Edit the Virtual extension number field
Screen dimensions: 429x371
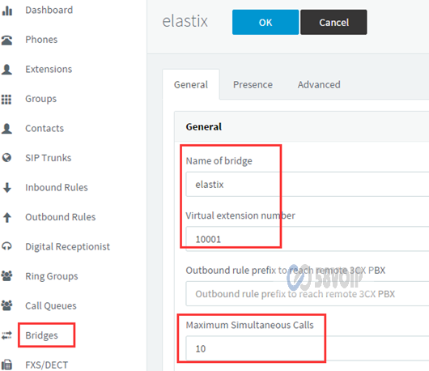click(x=308, y=239)
